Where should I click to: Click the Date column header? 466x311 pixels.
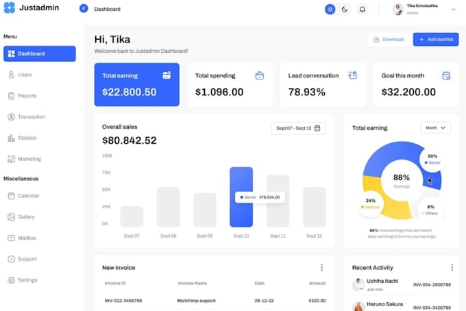[260, 284]
